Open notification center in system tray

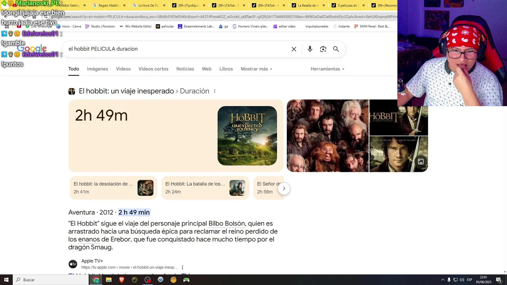(499, 280)
